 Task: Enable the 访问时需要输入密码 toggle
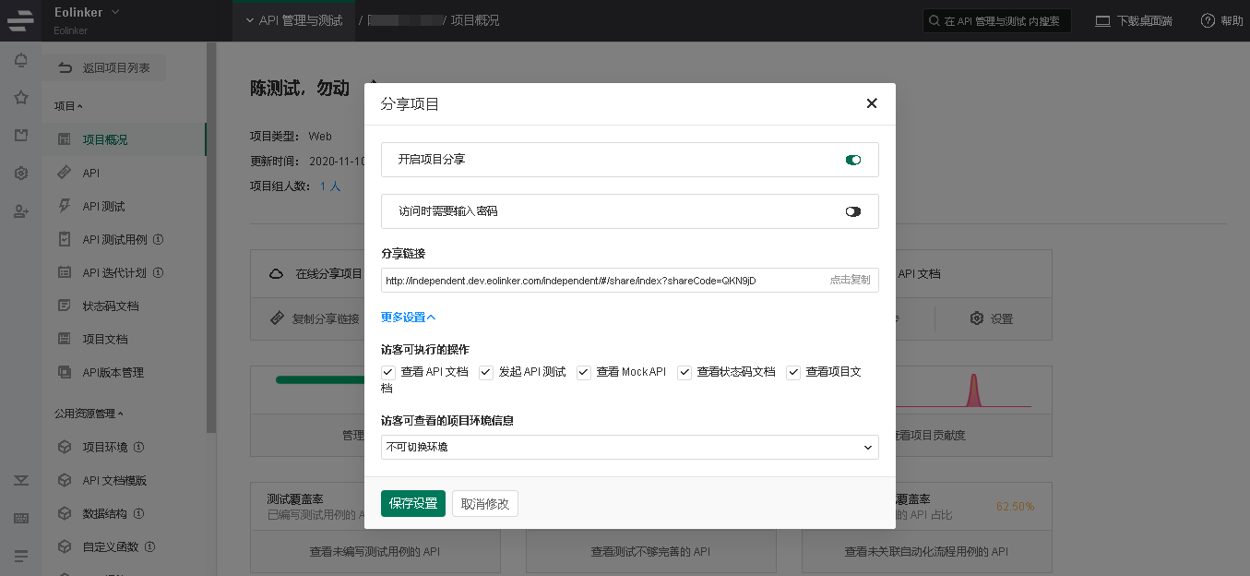click(x=852, y=211)
